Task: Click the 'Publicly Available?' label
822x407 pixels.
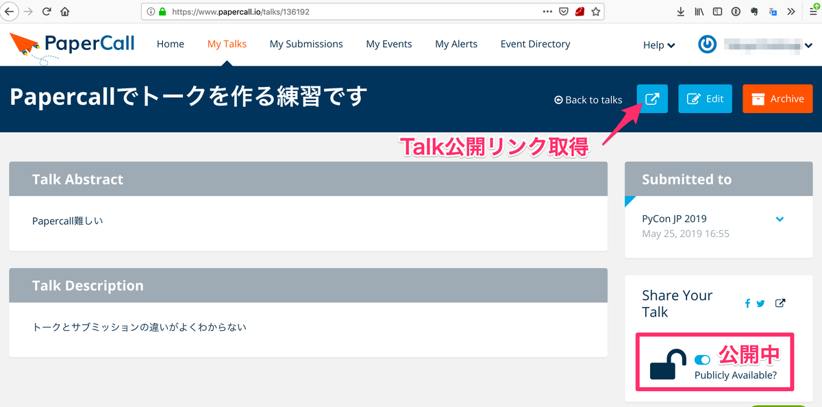Action: click(735, 375)
